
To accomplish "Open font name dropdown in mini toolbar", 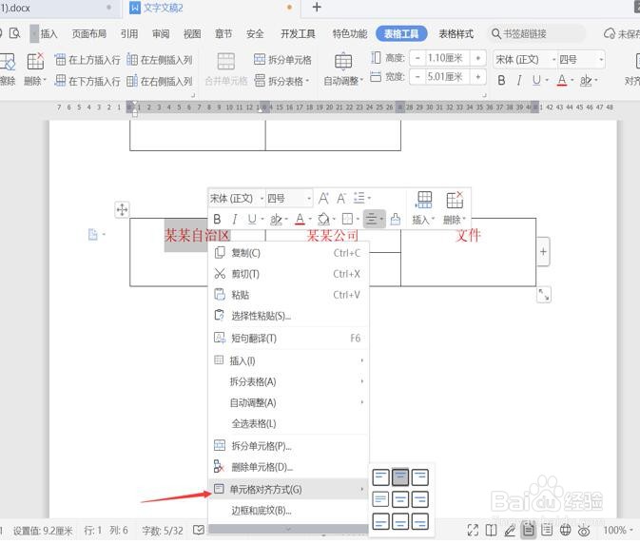I will tap(262, 199).
